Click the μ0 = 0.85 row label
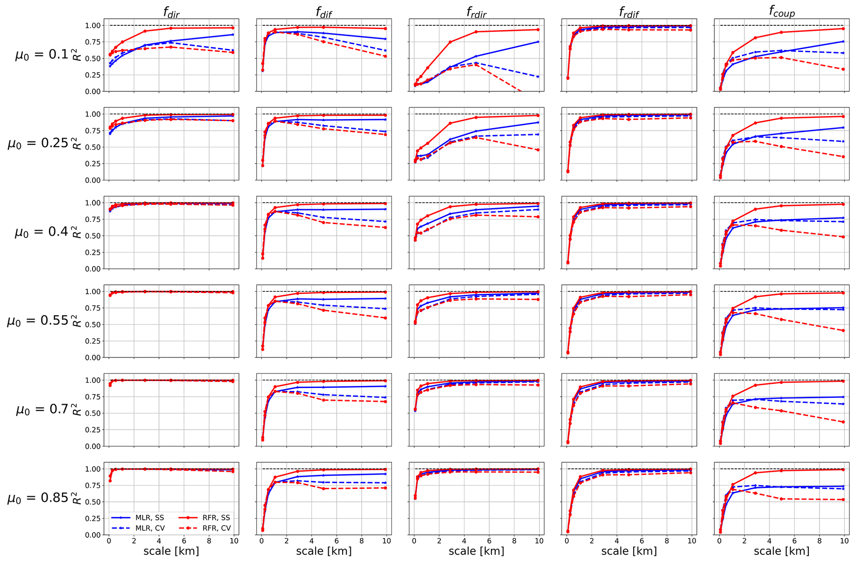The height and width of the screenshot is (561, 857). point(38,498)
